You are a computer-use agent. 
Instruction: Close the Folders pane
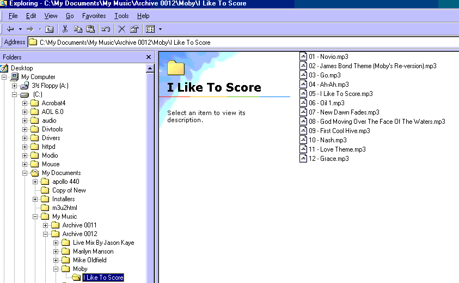point(149,57)
